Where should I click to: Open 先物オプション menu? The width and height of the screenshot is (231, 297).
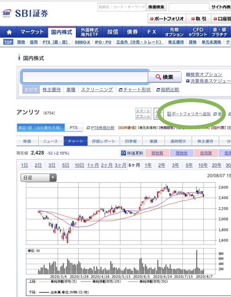coord(174,32)
